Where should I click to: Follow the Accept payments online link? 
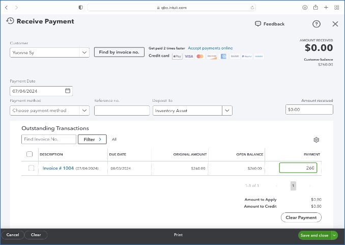click(x=210, y=48)
